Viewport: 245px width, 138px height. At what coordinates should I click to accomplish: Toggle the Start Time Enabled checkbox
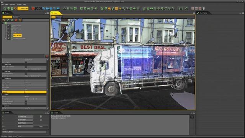pos(26,67)
